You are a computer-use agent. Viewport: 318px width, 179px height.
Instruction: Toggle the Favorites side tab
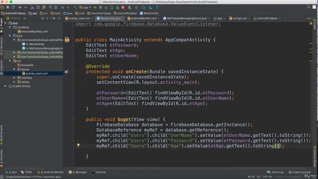click(1, 158)
